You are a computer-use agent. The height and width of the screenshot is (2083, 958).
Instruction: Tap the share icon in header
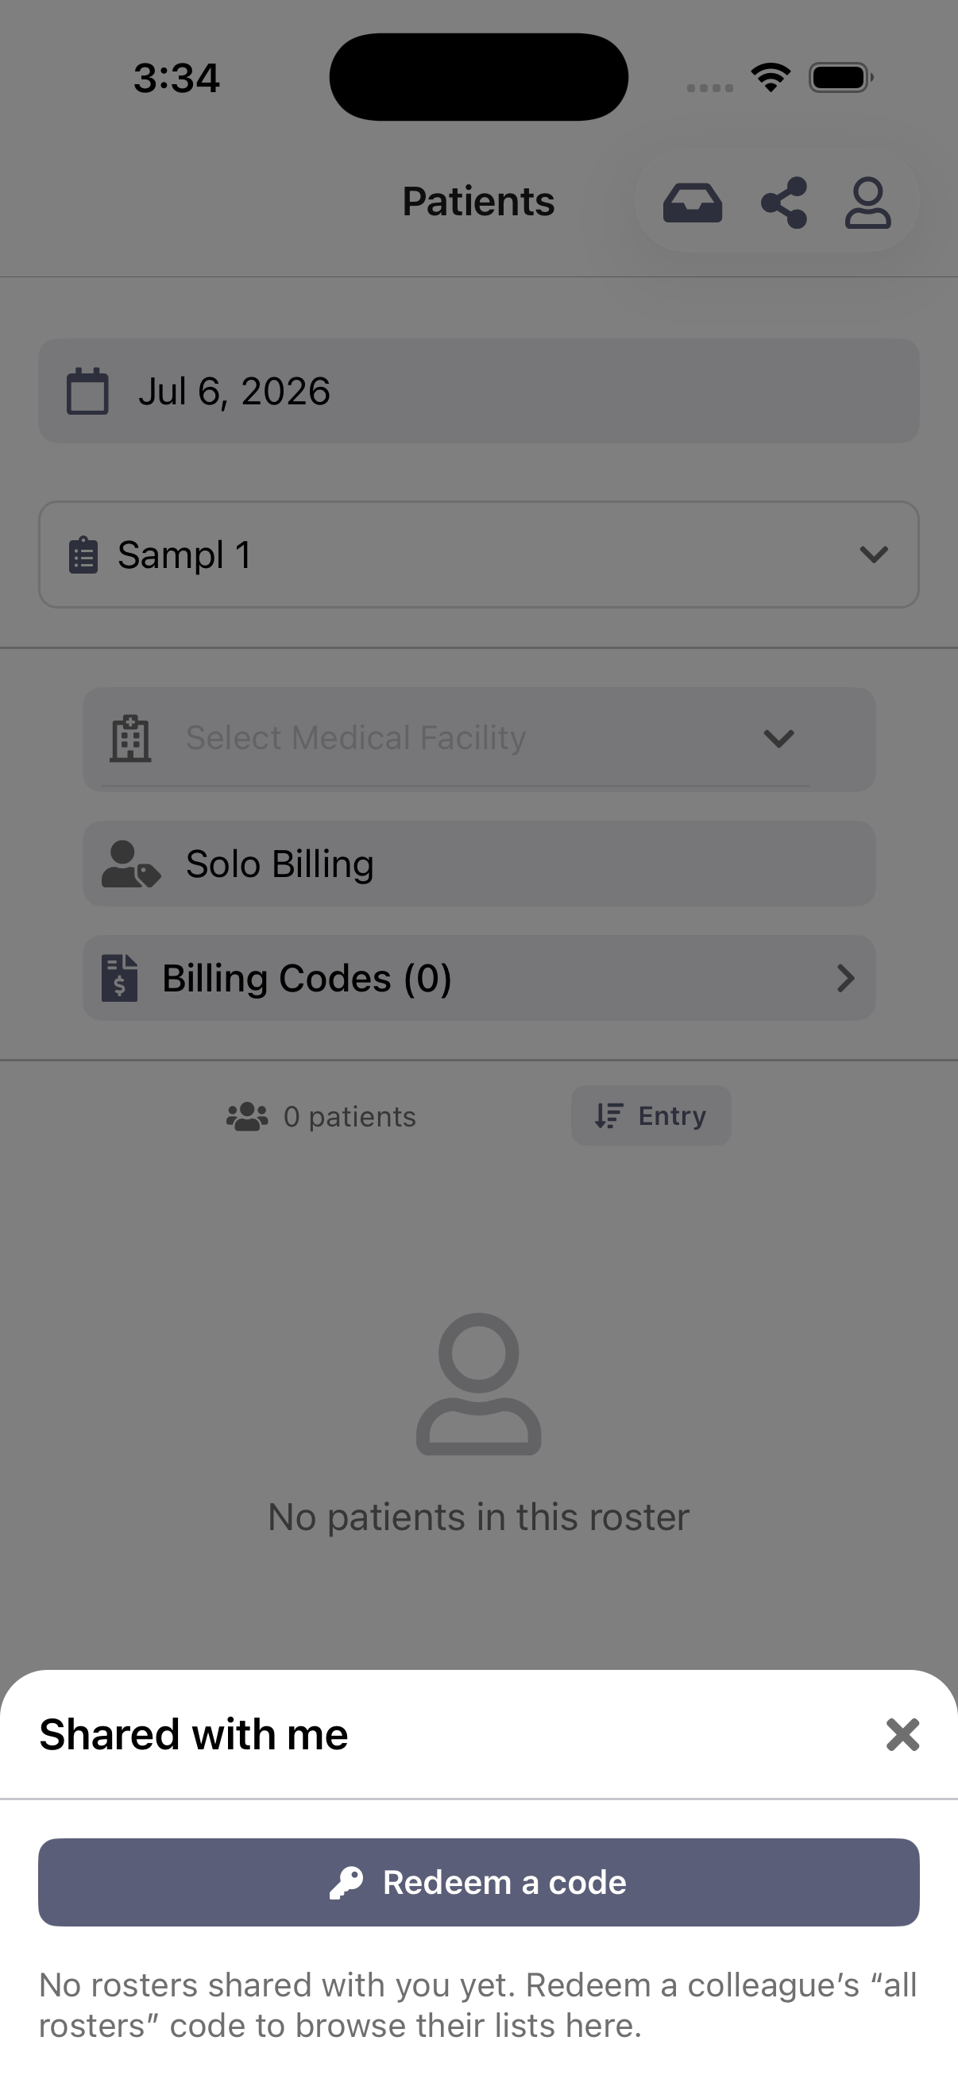(784, 202)
